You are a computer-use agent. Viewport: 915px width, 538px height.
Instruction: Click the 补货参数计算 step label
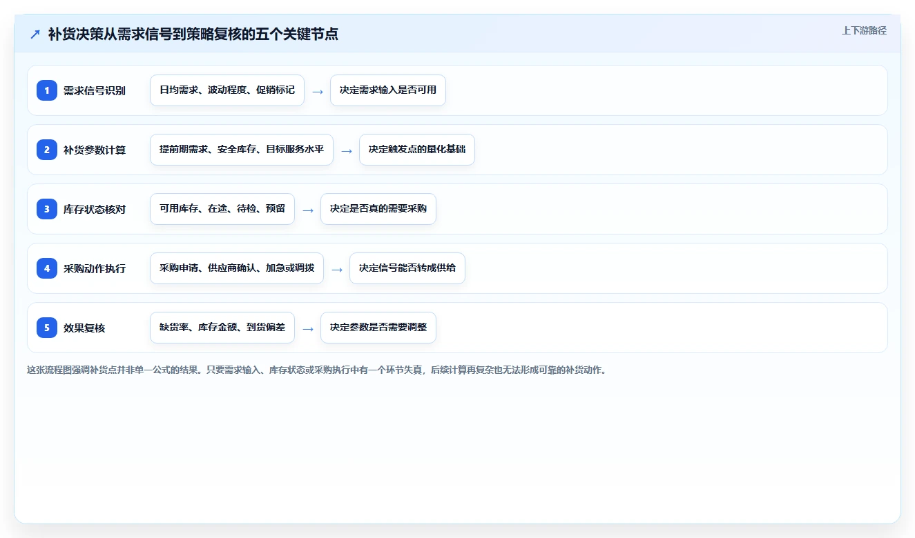95,150
